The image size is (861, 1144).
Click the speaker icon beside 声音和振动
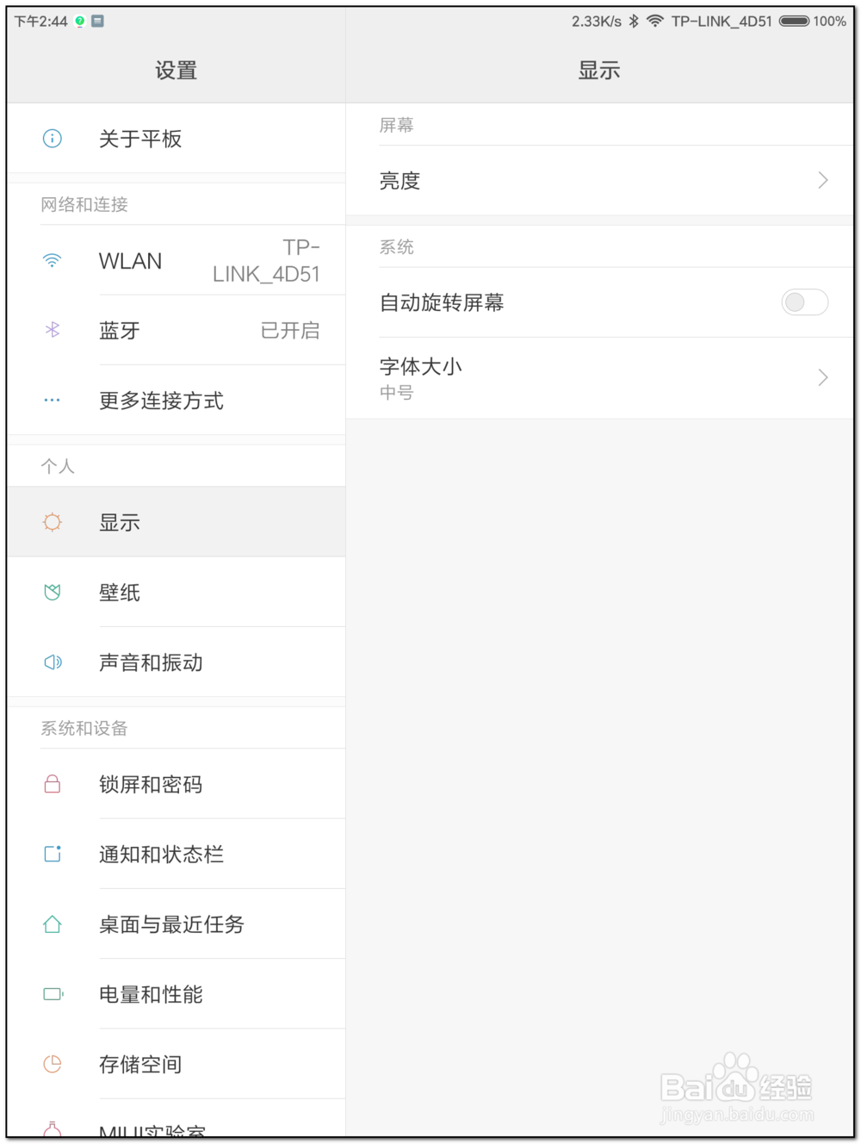point(53,662)
